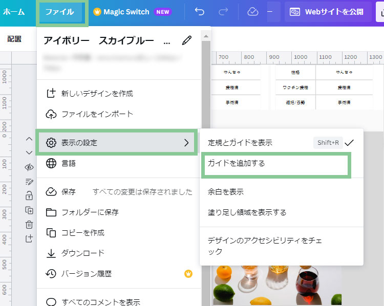This screenshot has height=306, width=384.
Task: Click the trash icon to delete page
Action: (x=29, y=224)
